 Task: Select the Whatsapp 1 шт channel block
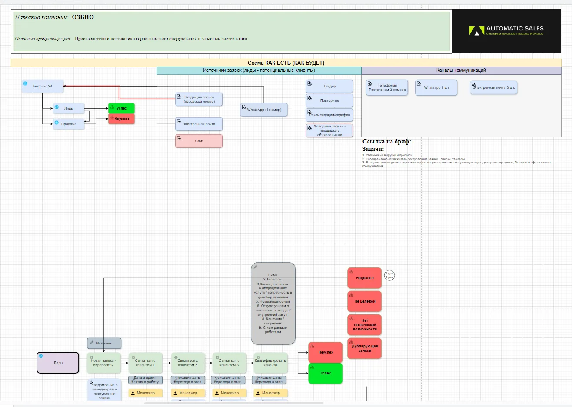tap(436, 87)
